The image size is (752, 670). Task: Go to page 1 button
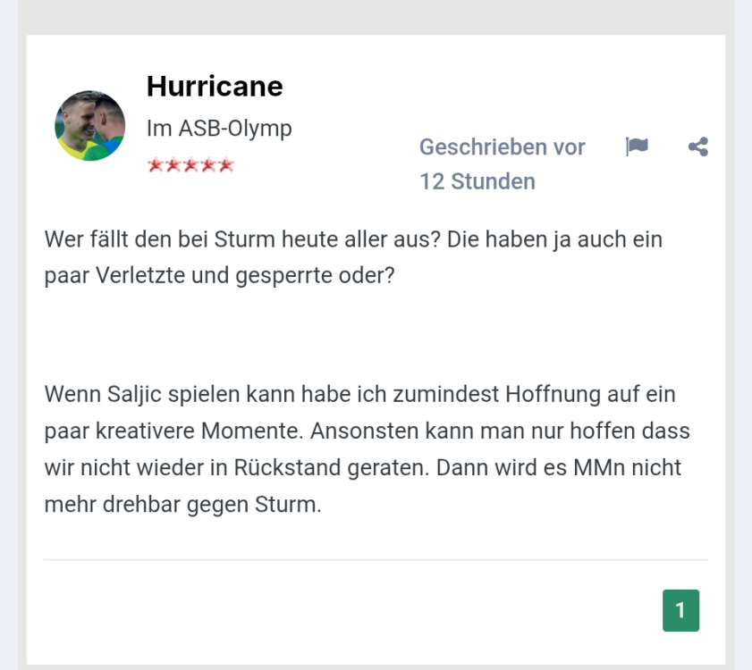click(680, 610)
